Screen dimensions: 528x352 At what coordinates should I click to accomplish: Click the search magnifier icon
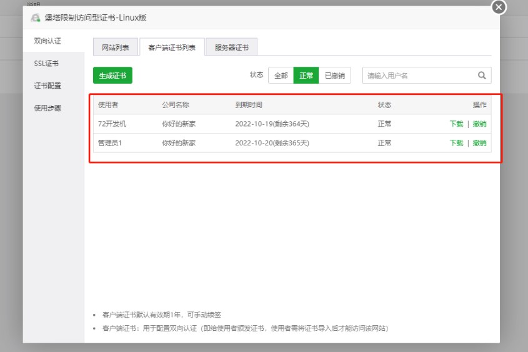coord(482,76)
